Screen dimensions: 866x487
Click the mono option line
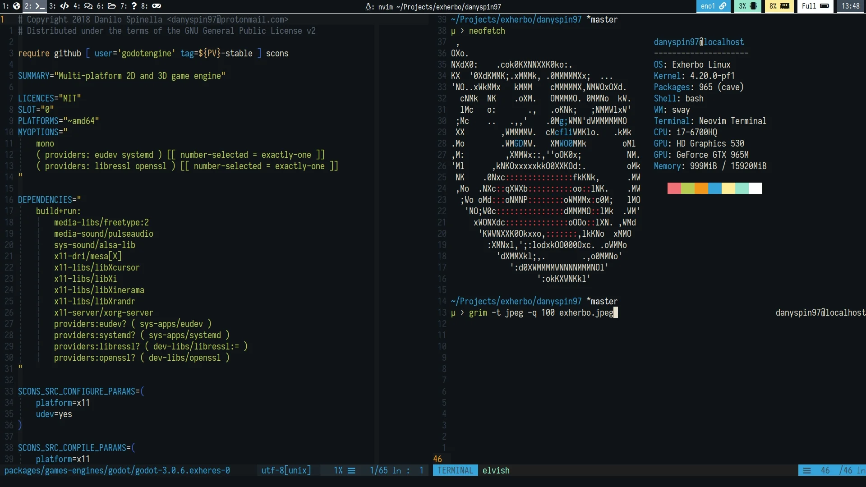pyautogui.click(x=45, y=143)
